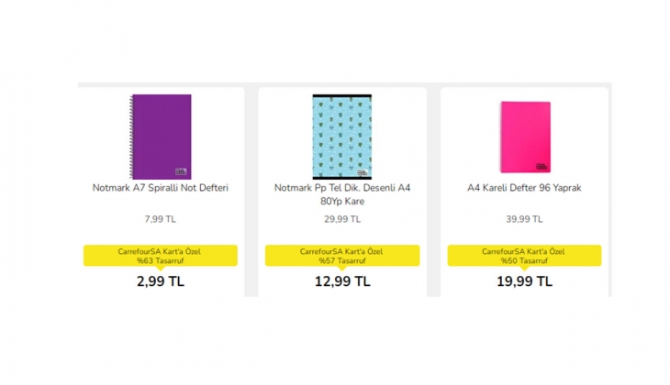Open the pink notebook product image
This screenshot has height=385, width=670.
(524, 134)
